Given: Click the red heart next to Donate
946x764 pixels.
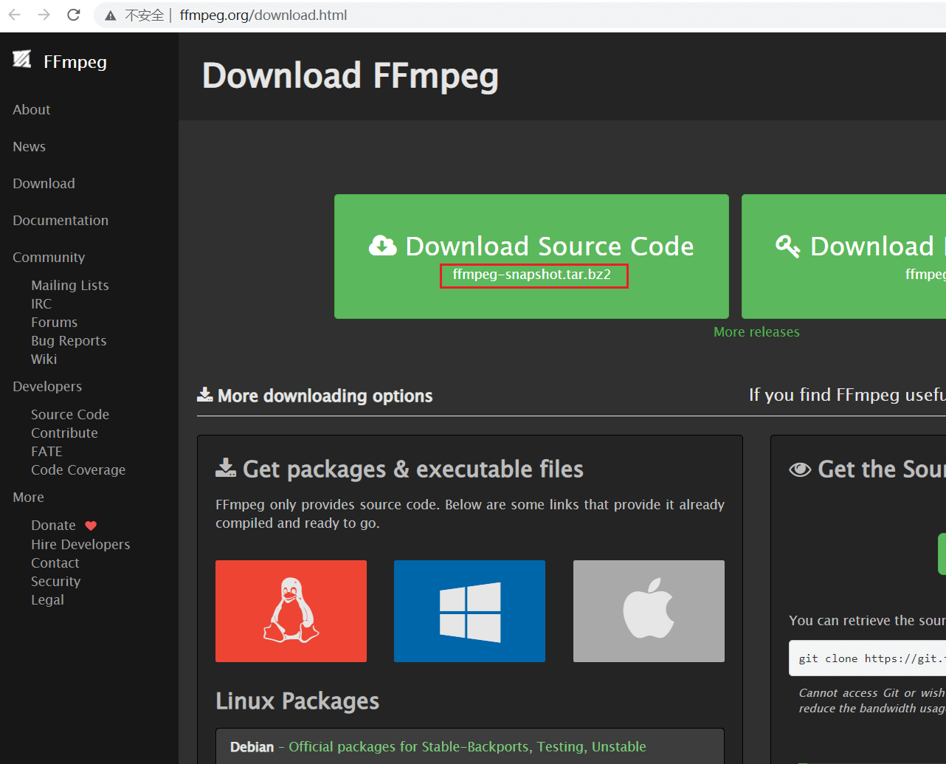Looking at the screenshot, I should click(x=91, y=526).
